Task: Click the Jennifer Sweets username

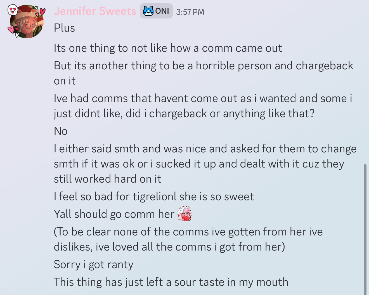Action: (95, 11)
